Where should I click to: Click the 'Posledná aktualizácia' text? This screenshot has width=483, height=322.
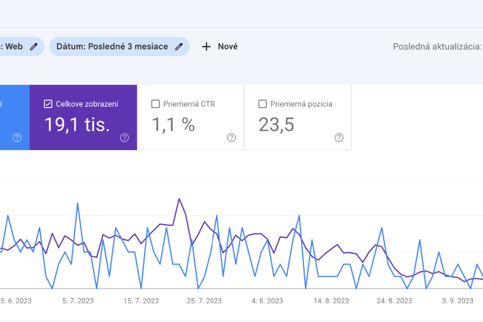click(x=438, y=47)
